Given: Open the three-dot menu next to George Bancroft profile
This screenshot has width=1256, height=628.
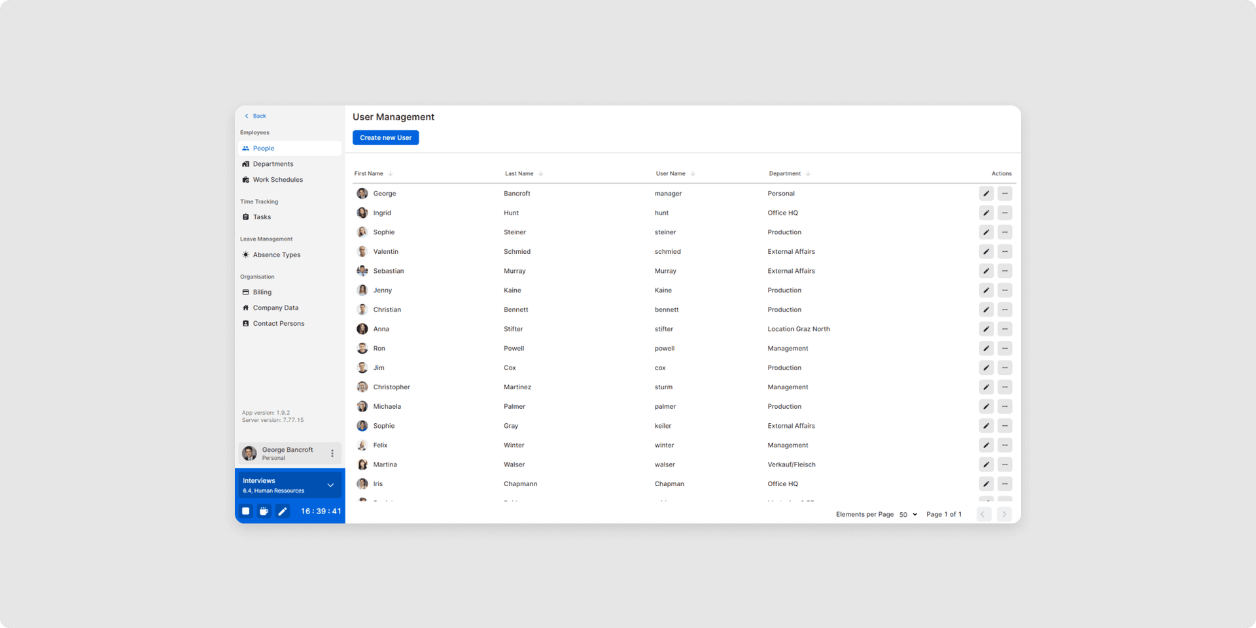Looking at the screenshot, I should (x=332, y=453).
